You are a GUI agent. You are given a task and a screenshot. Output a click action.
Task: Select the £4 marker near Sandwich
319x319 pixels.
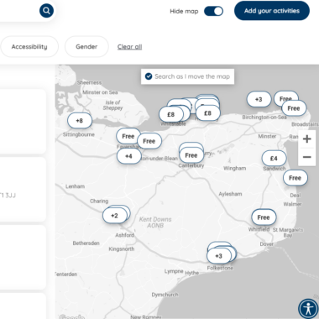(x=274, y=159)
